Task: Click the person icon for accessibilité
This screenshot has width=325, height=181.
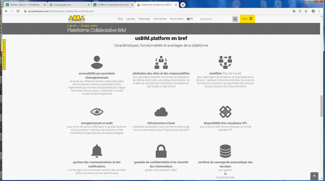Action: click(x=97, y=62)
